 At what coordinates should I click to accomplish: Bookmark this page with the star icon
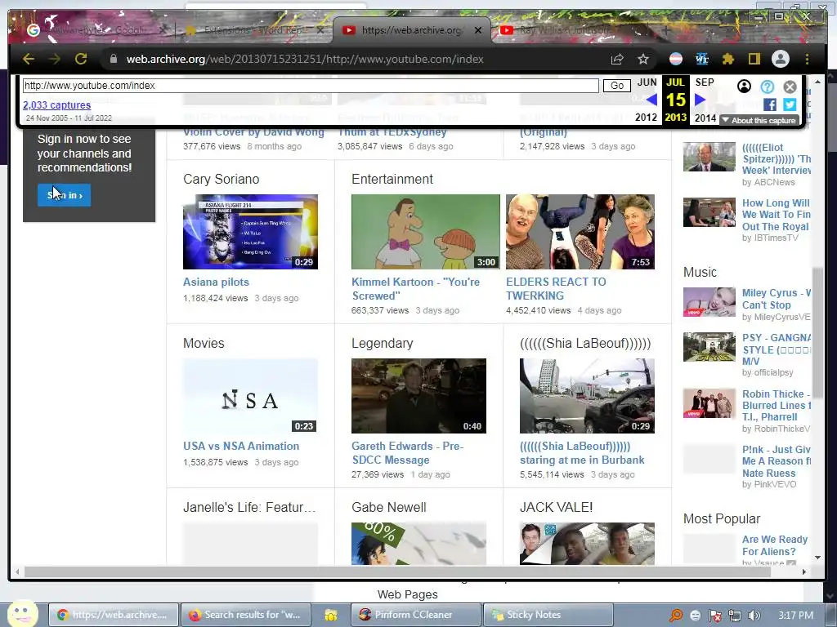pos(643,59)
